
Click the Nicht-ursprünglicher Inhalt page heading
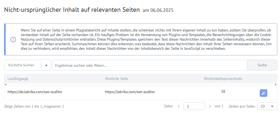tap(72, 10)
